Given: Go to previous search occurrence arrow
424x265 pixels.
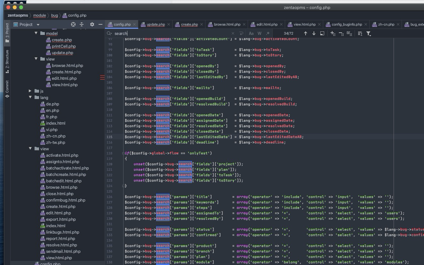Looking at the screenshot, I should pyautogui.click(x=305, y=33).
